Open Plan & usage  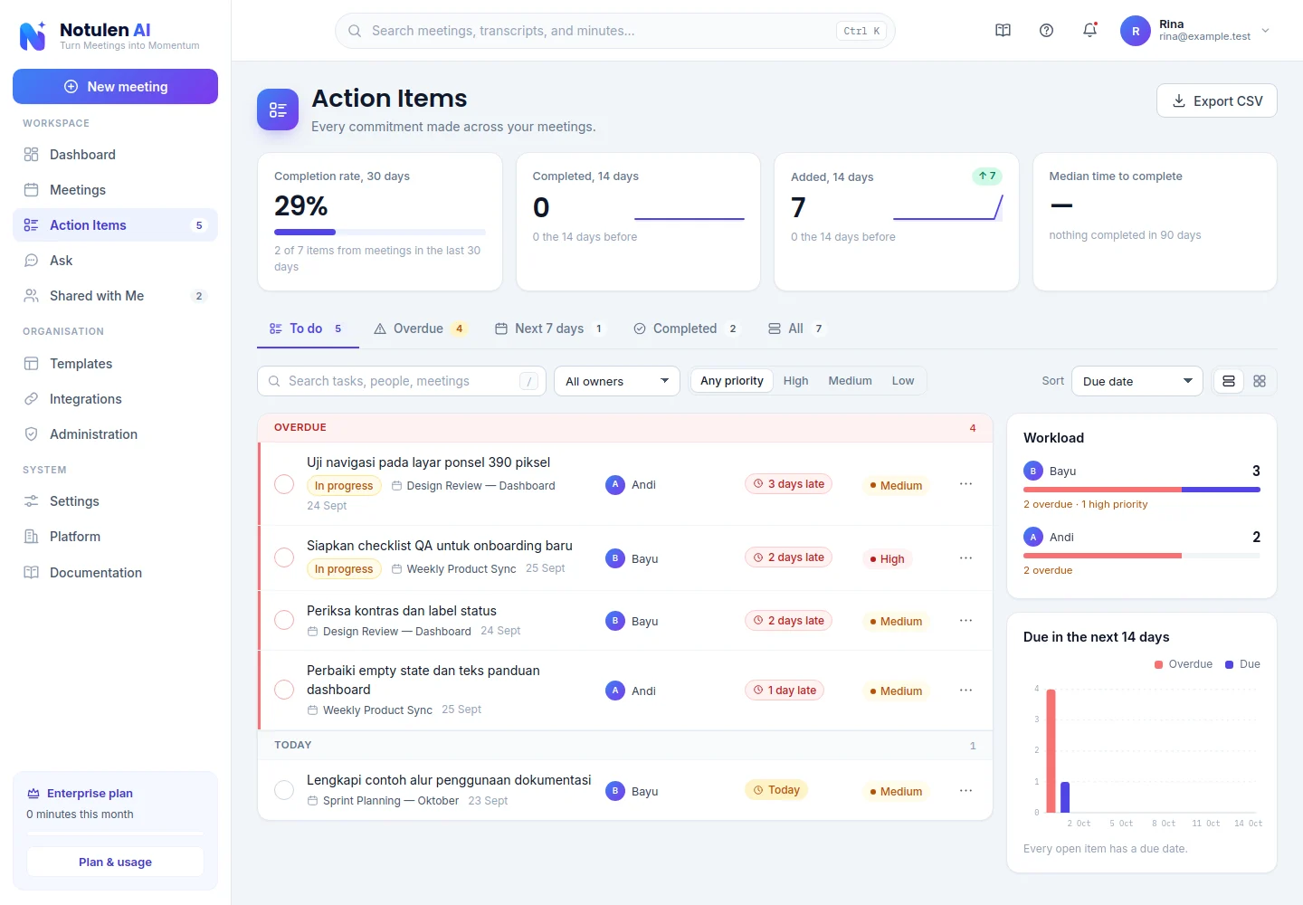coord(115,862)
